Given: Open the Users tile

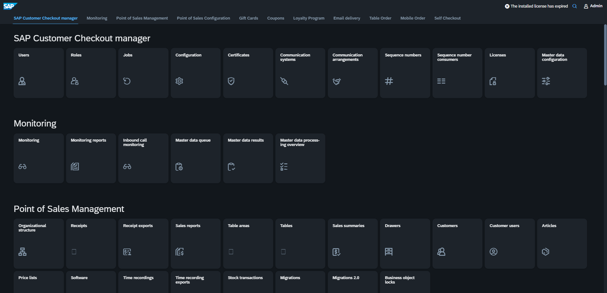Looking at the screenshot, I should (39, 73).
